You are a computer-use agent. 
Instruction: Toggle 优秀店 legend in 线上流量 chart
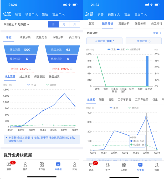pos(51,85)
